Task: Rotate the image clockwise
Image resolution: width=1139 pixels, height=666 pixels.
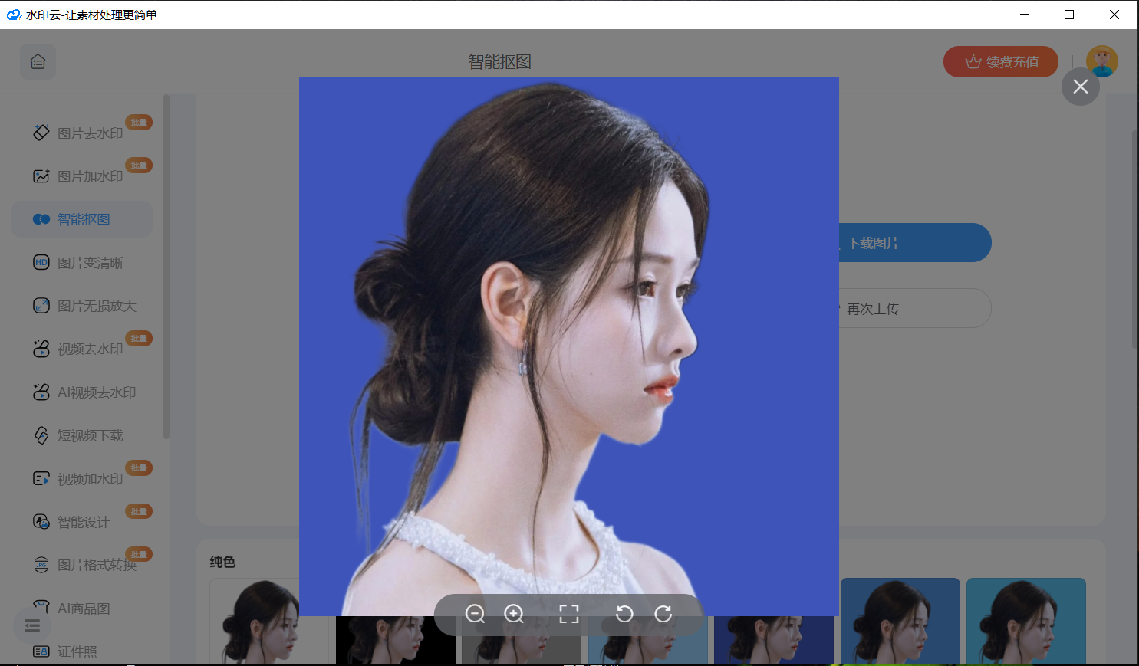Action: coord(663,614)
